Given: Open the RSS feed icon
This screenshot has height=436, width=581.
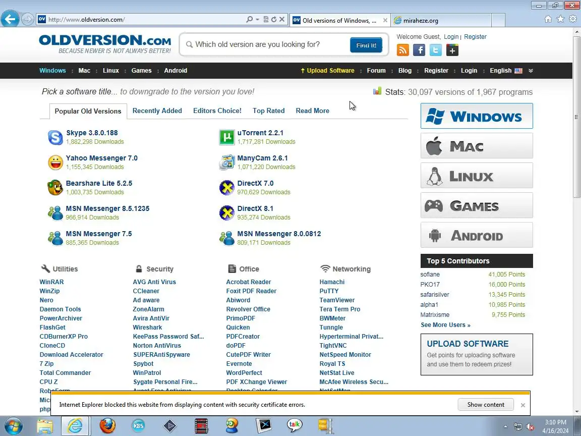Looking at the screenshot, I should click(x=403, y=49).
